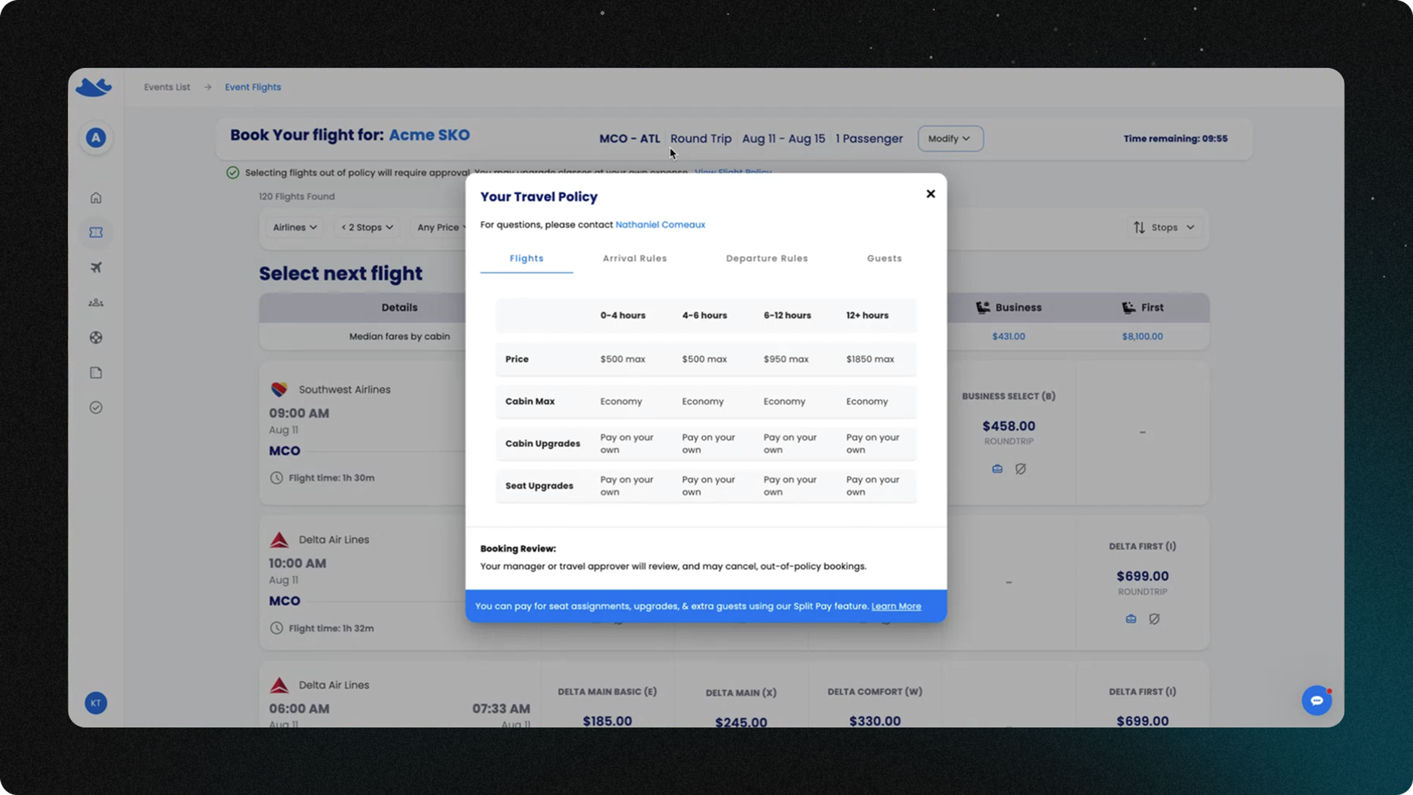
Task: Click the soccer ball activities icon
Action: (x=96, y=338)
